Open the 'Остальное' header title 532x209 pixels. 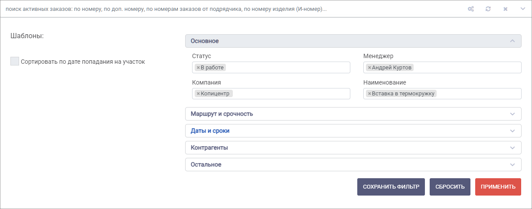click(206, 164)
